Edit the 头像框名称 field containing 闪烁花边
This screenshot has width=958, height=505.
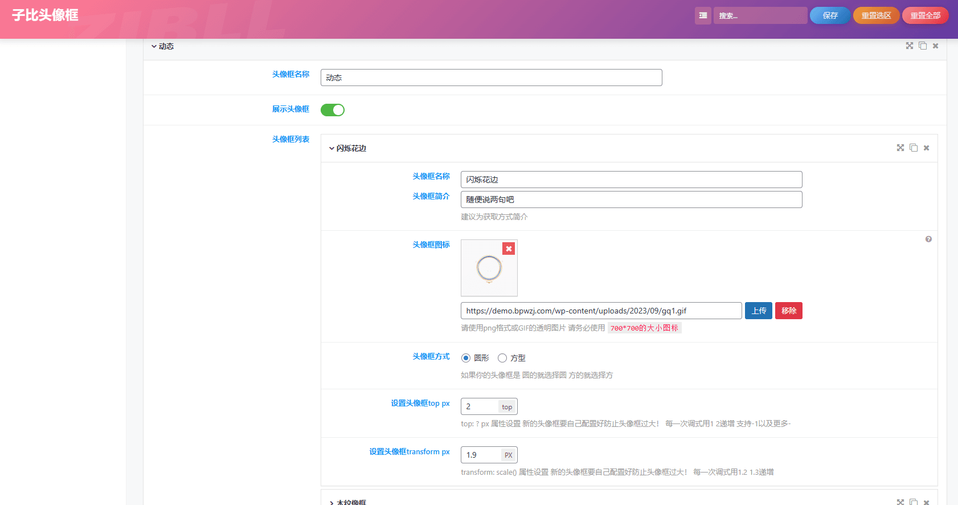click(x=631, y=180)
